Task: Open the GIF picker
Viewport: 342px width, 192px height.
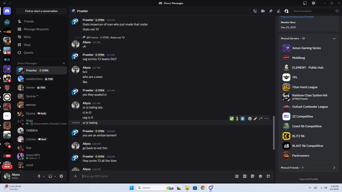Action: pyautogui.click(x=245, y=176)
